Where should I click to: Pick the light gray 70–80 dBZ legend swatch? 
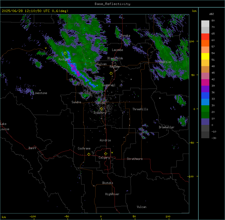(x=205, y=24)
